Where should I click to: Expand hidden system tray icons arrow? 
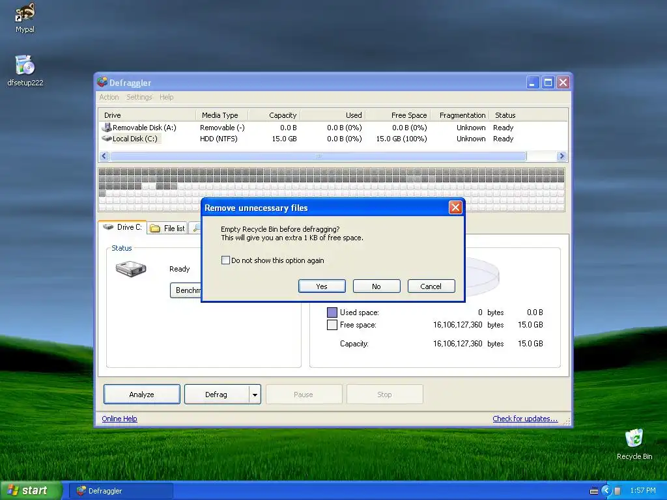(606, 491)
